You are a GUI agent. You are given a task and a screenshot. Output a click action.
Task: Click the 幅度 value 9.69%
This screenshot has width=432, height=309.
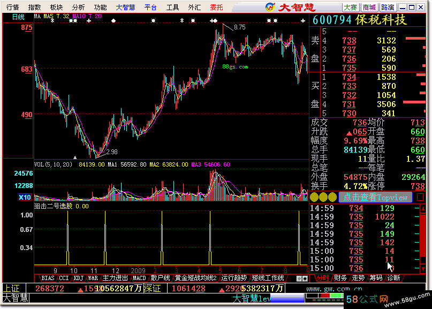(355, 141)
